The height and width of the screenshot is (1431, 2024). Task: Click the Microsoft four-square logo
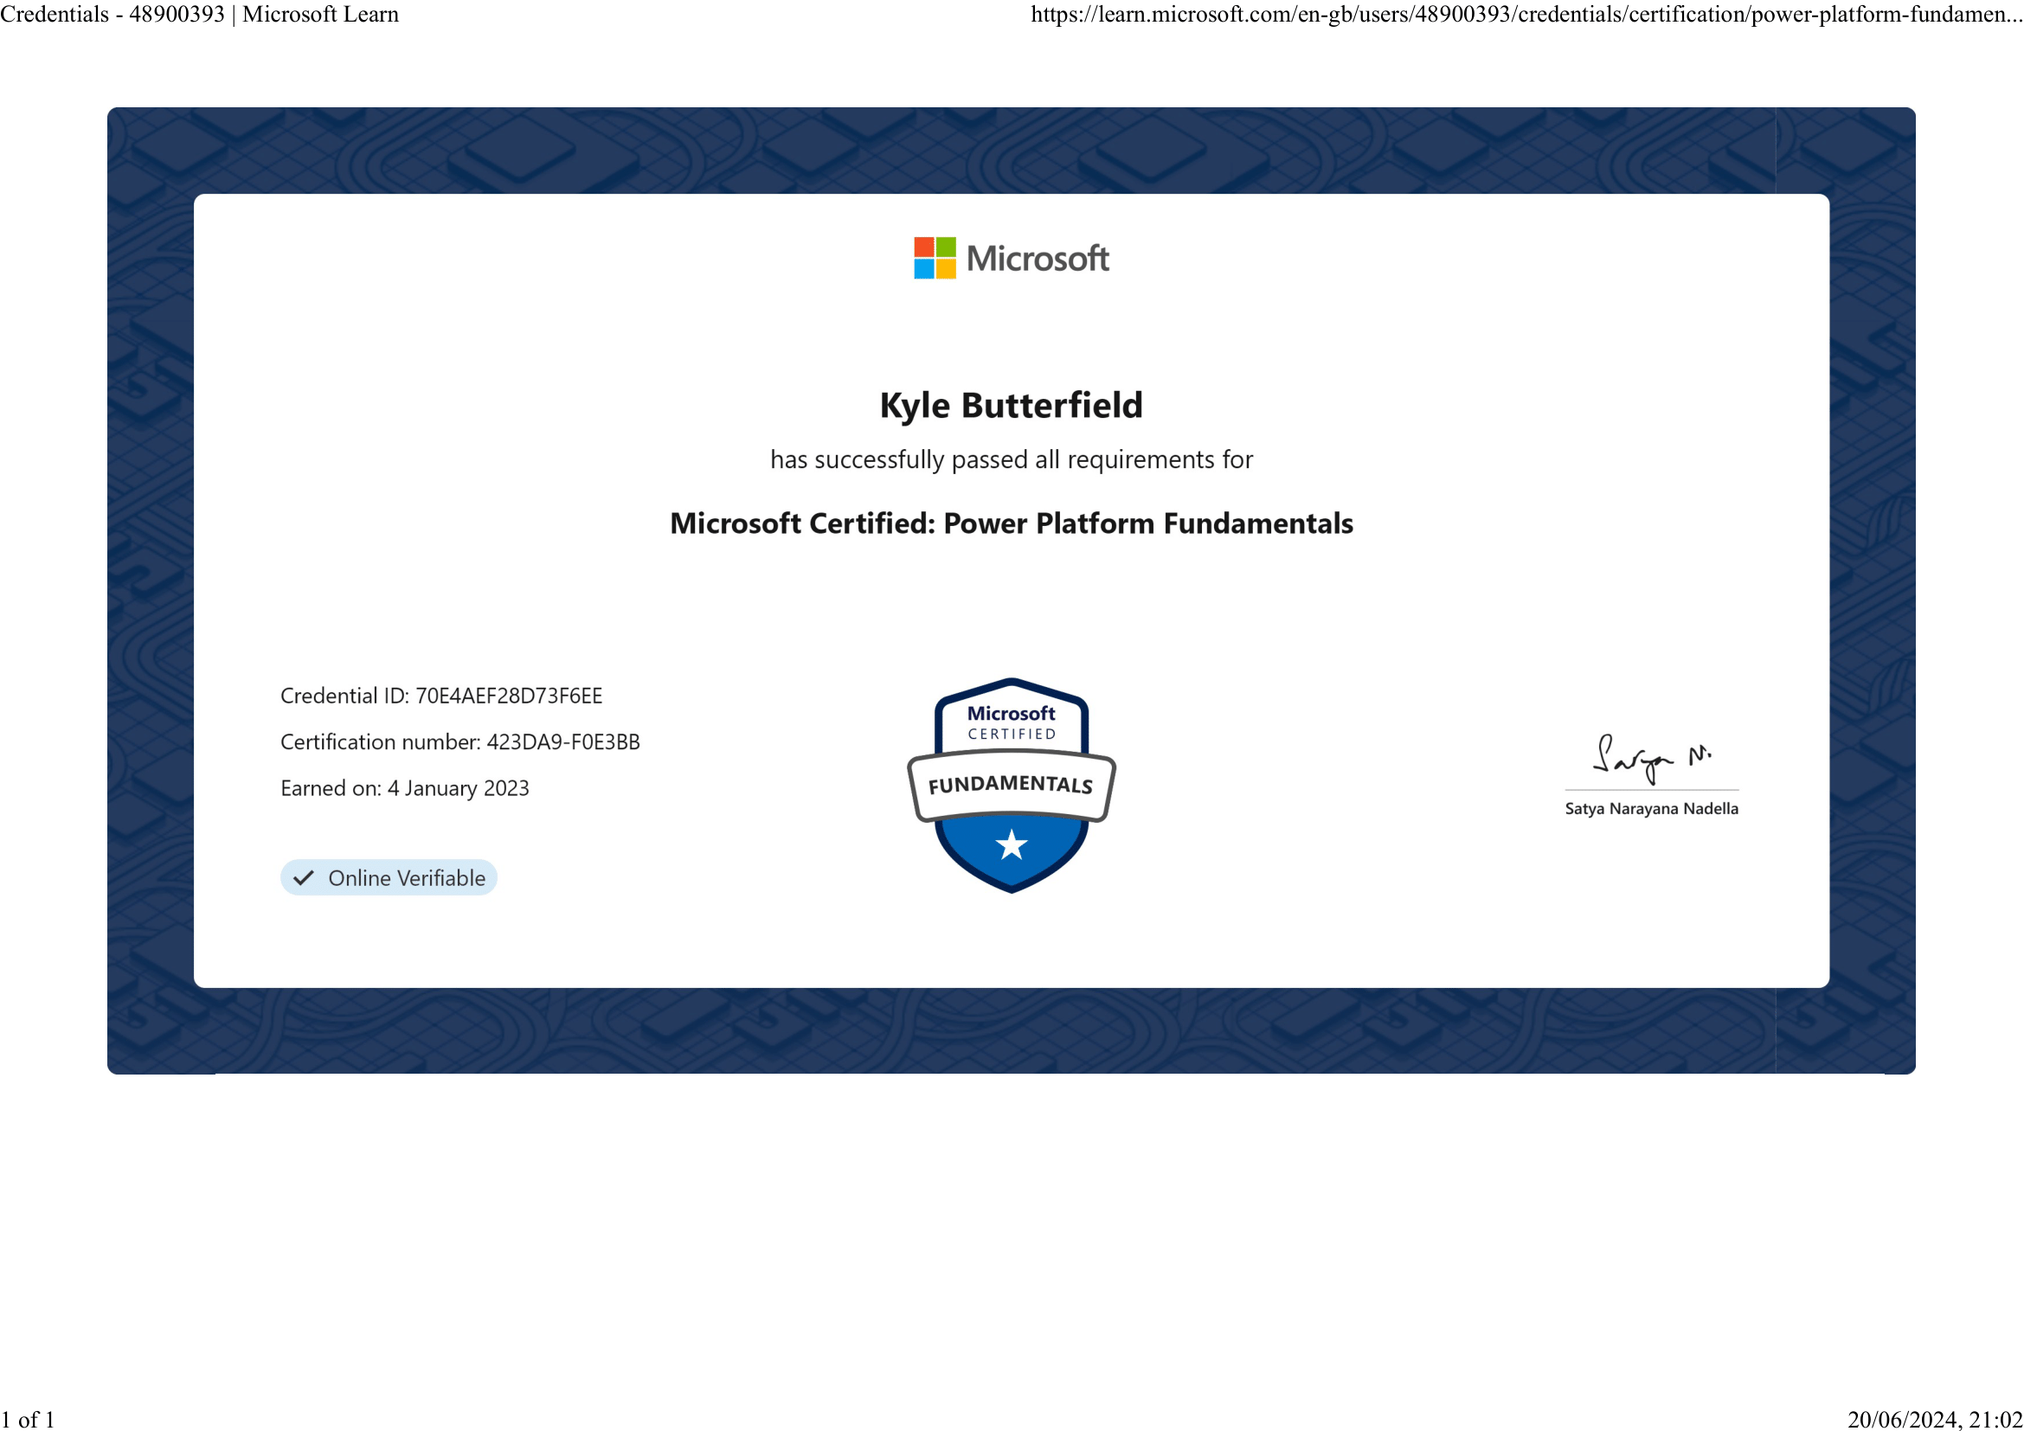coord(935,258)
